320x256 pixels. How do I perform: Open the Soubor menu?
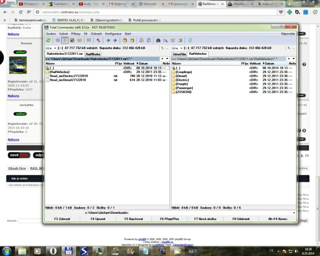click(x=51, y=34)
